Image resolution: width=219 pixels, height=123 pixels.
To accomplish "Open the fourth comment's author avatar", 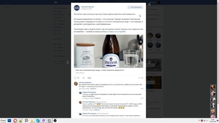I will (x=80, y=114).
